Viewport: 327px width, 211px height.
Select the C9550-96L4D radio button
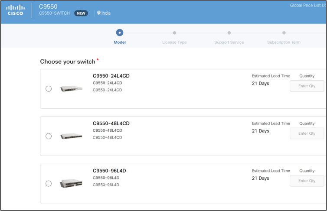(x=49, y=184)
